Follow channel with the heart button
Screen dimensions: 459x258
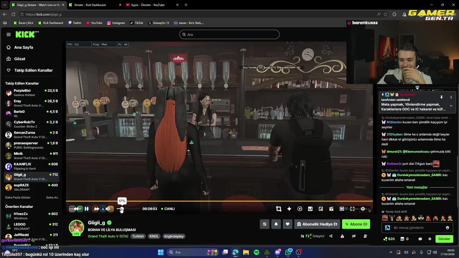(x=288, y=224)
